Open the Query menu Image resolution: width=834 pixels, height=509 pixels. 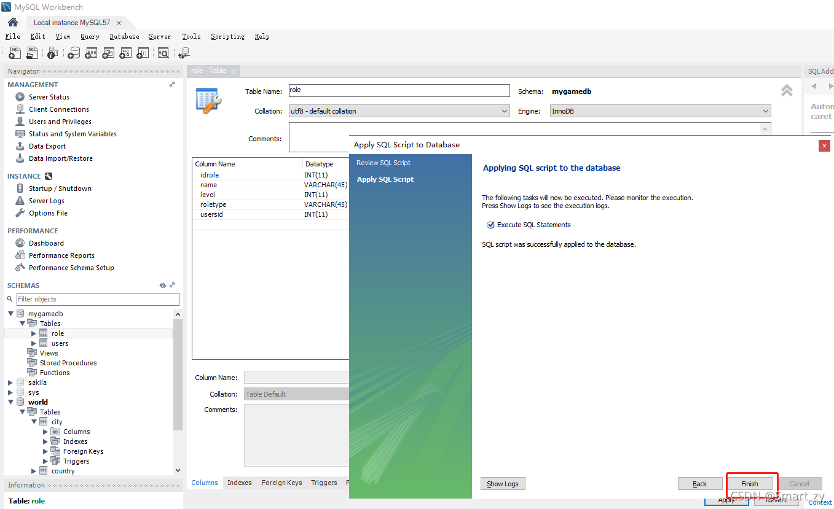(x=90, y=36)
